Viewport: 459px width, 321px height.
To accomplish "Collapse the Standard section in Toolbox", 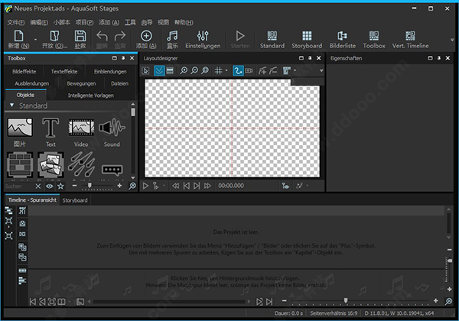I will pos(11,105).
